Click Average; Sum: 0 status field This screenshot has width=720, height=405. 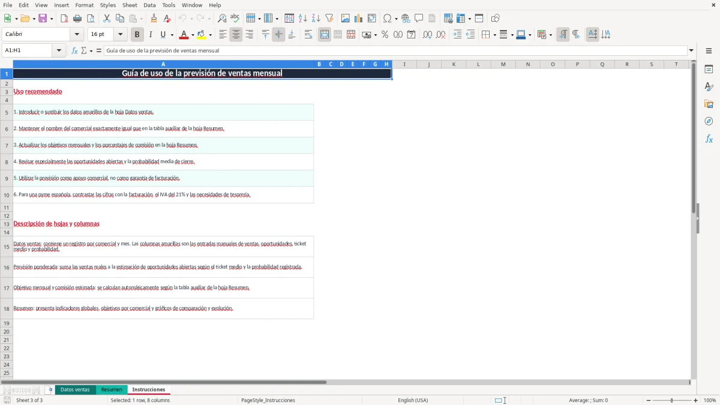[588, 400]
